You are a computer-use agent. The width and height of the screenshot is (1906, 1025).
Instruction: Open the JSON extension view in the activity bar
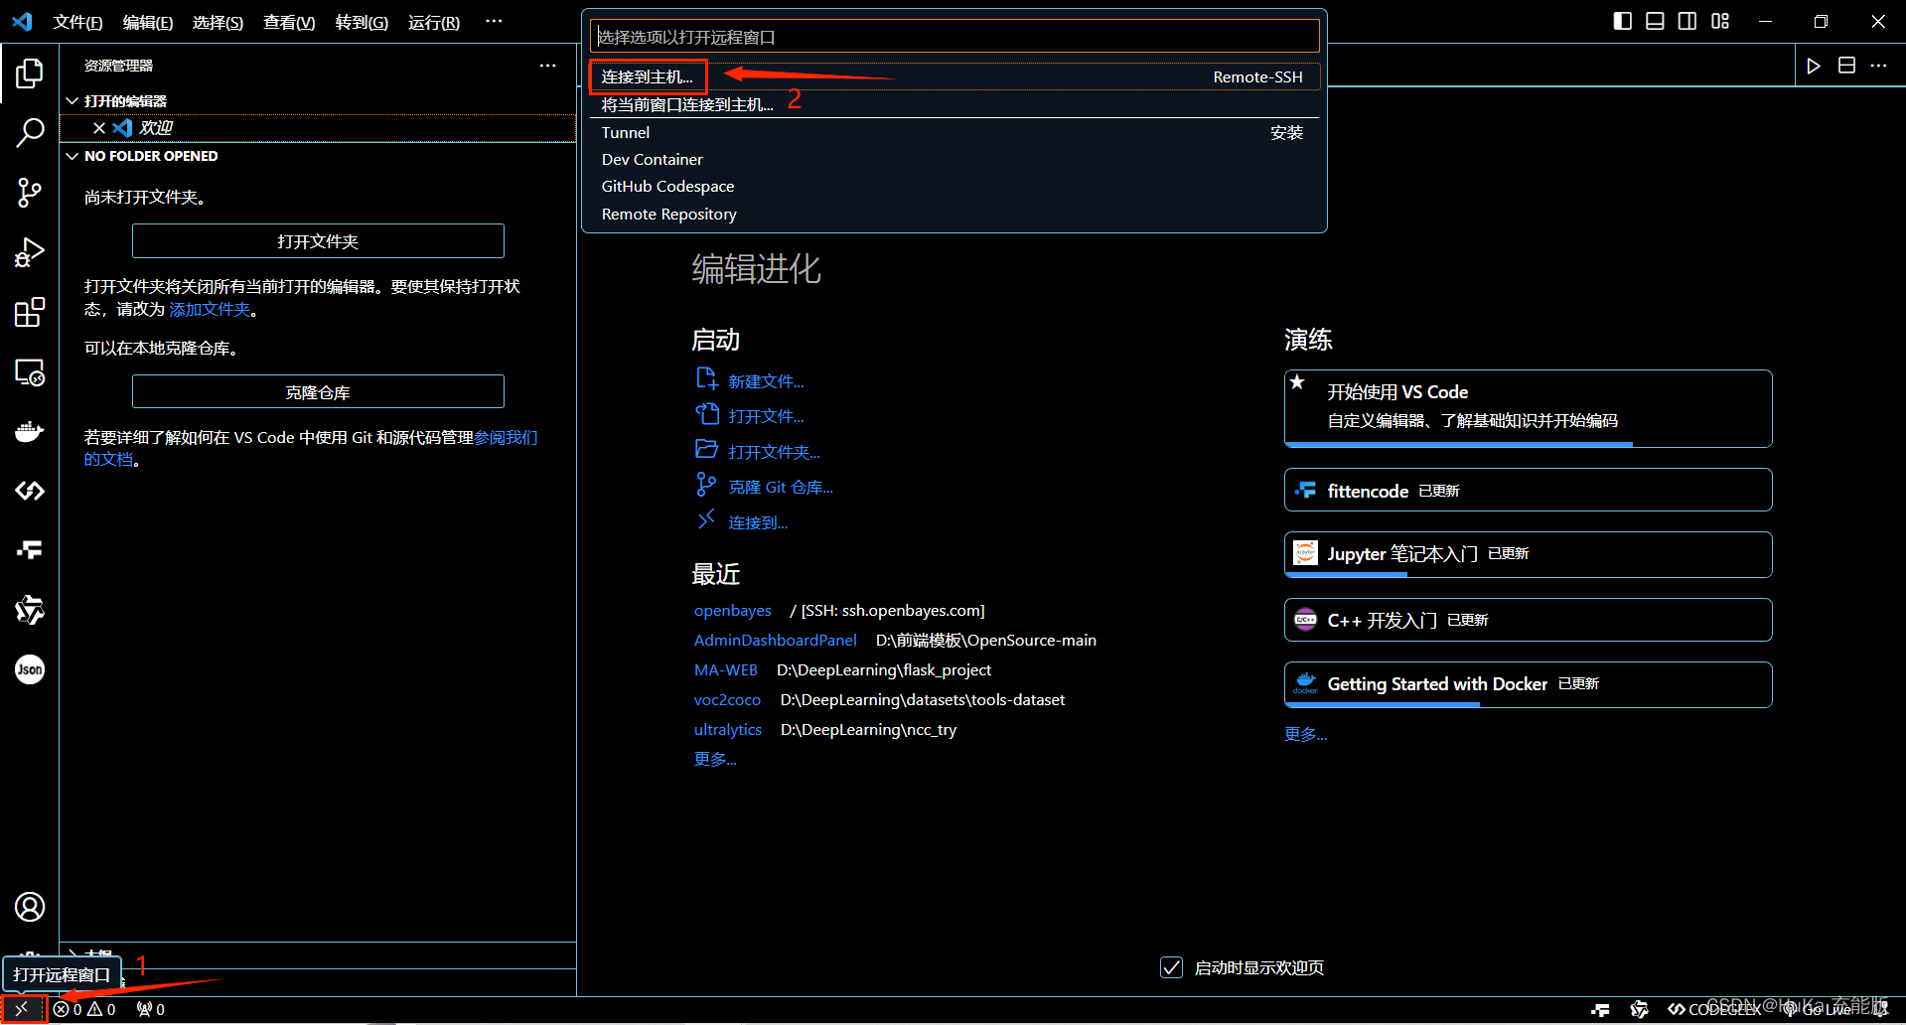pos(30,669)
